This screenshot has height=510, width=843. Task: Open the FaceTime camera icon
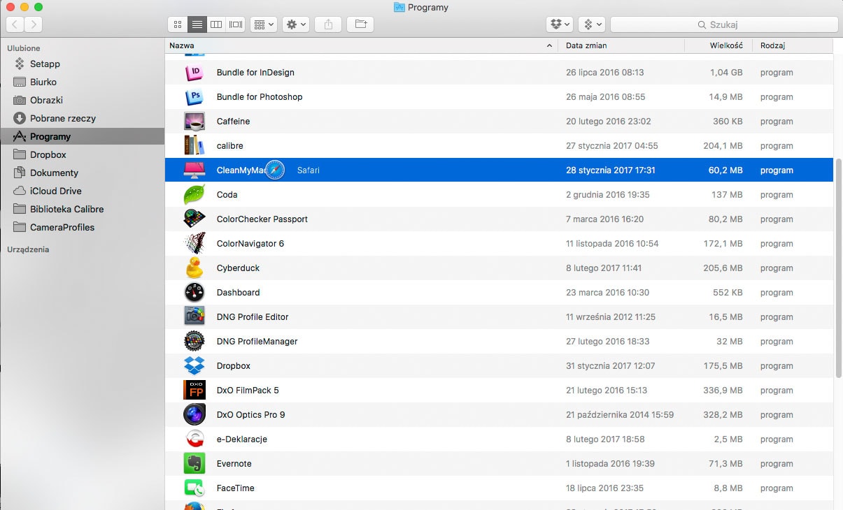click(x=194, y=488)
